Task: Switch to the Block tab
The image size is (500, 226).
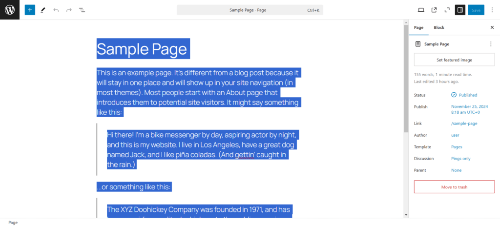Action: click(x=439, y=27)
